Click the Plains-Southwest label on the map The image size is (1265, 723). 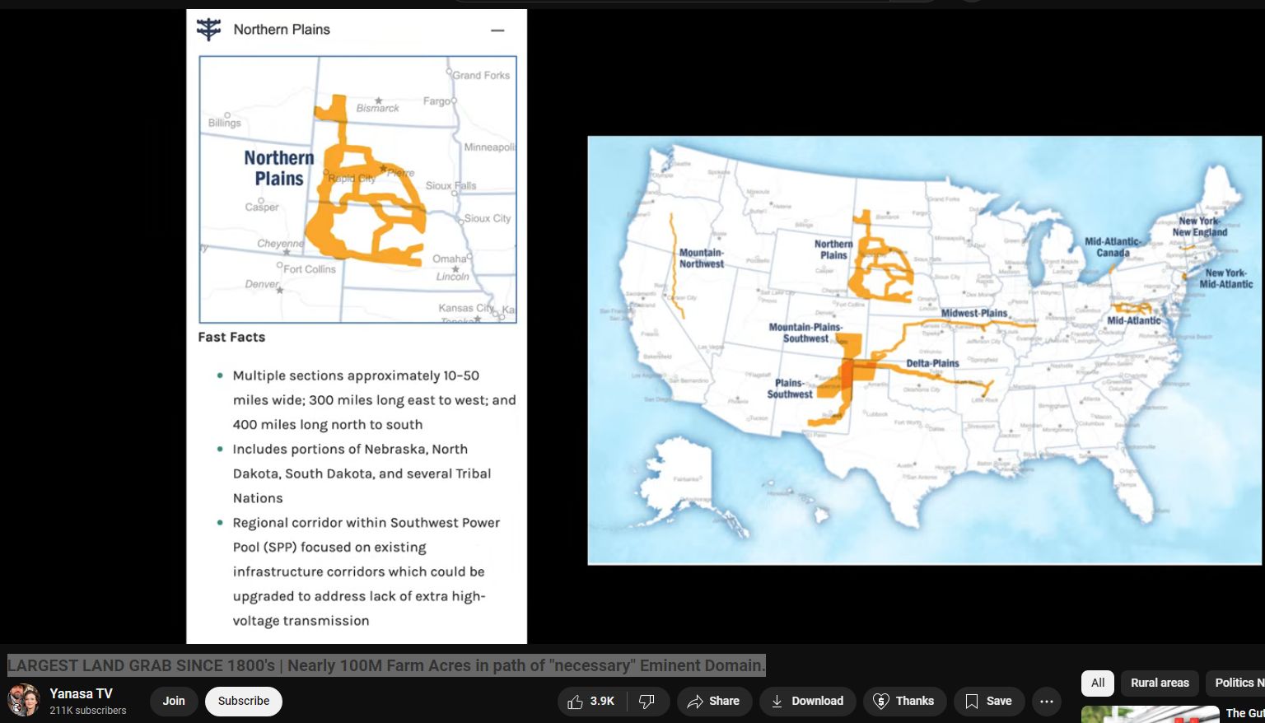(790, 389)
